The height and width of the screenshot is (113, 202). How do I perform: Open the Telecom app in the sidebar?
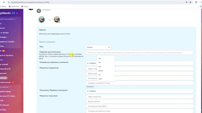coord(4,105)
